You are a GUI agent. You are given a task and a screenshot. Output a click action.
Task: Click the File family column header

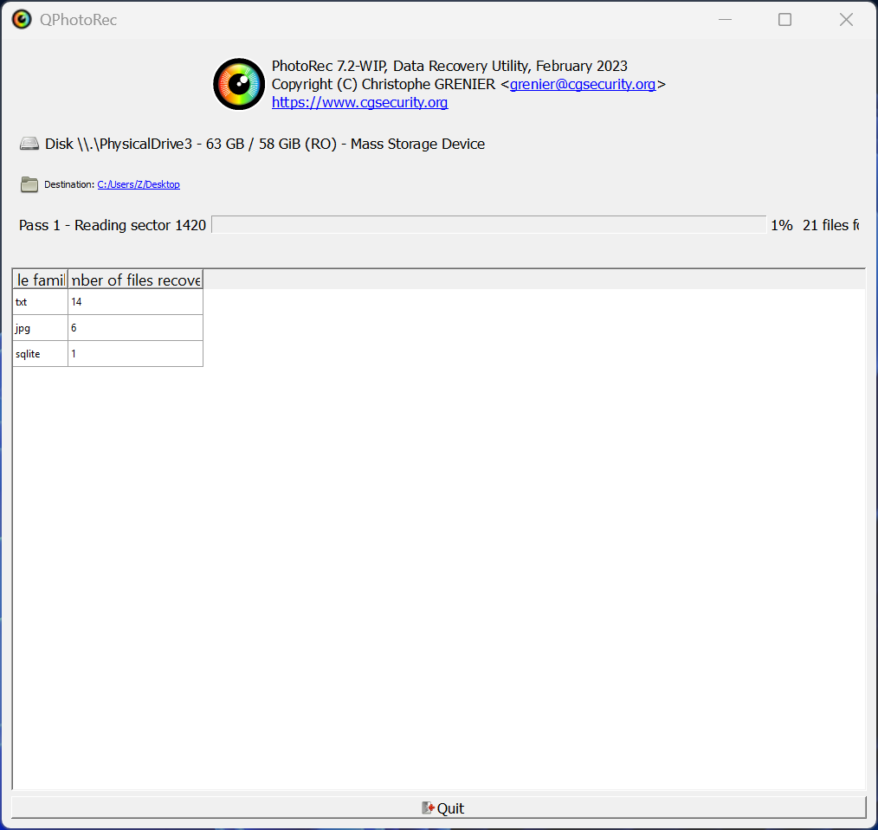41,280
